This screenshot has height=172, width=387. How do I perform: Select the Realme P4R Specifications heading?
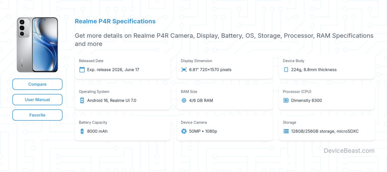[115, 21]
